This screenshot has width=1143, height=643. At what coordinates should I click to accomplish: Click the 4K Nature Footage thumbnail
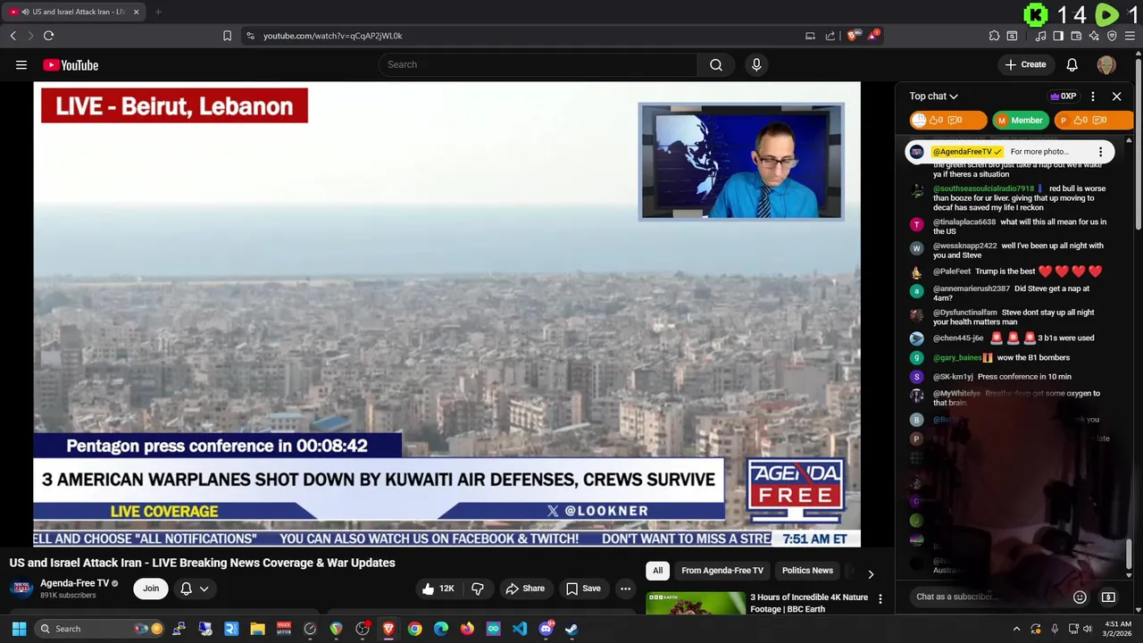pos(696,603)
